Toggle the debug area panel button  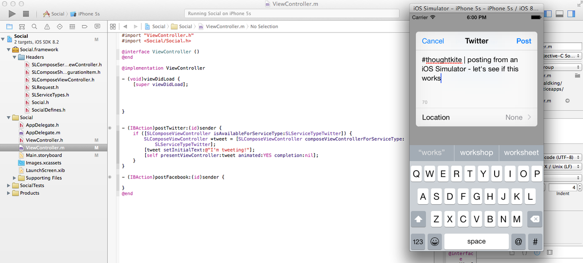point(560,14)
